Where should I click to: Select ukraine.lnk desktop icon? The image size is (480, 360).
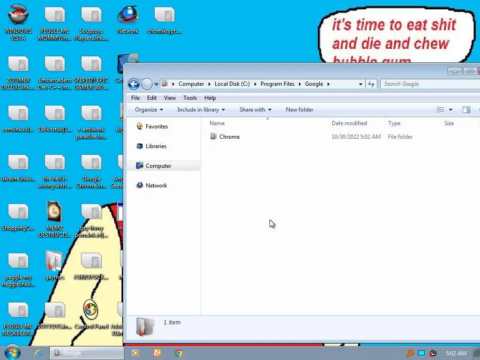pos(18,167)
